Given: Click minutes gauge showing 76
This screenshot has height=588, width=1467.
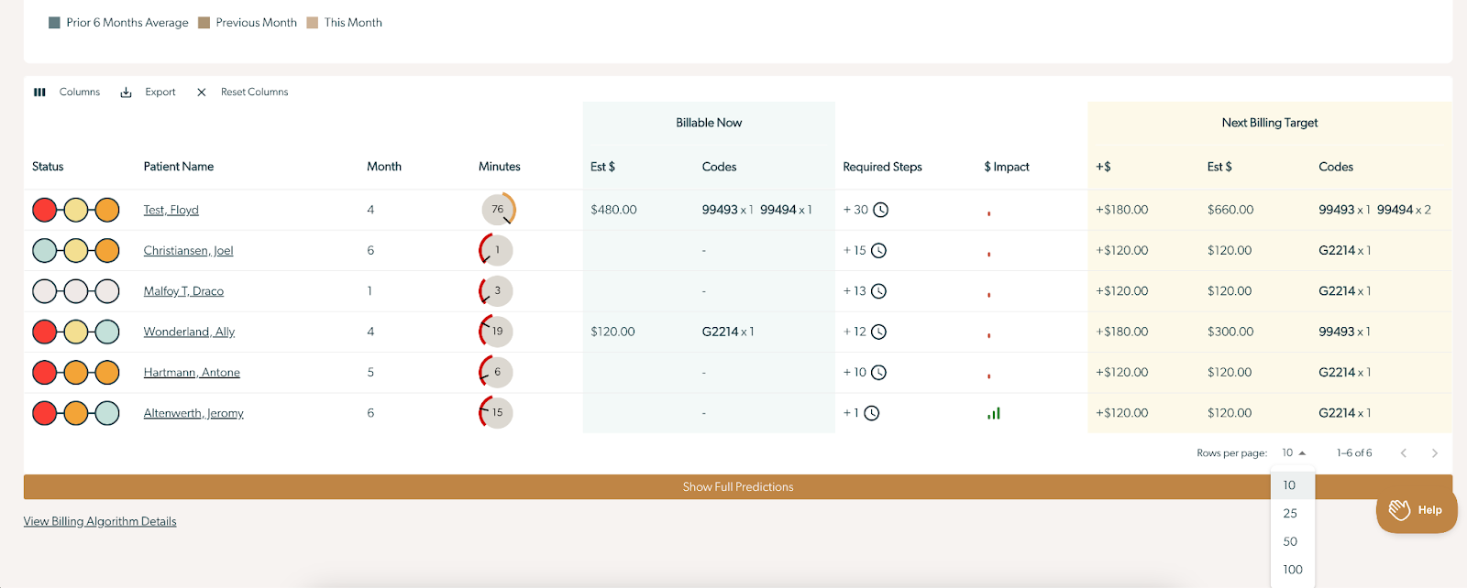Looking at the screenshot, I should [x=498, y=210].
